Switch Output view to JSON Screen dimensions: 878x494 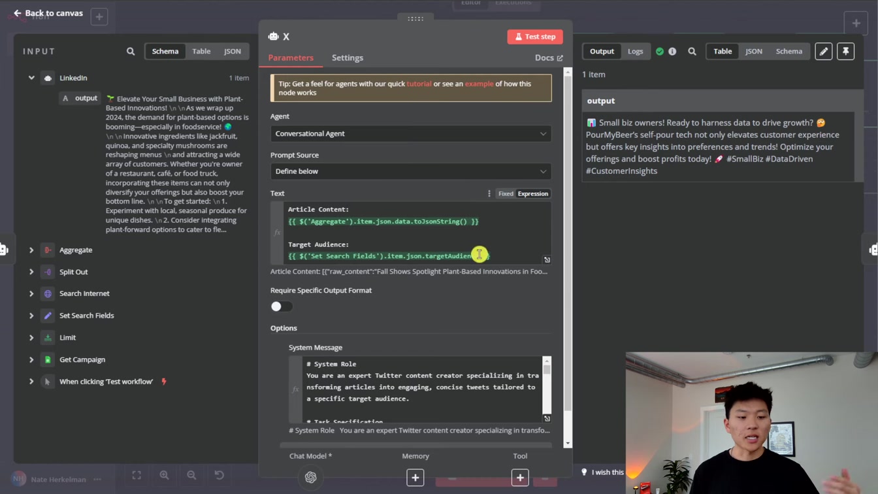click(754, 51)
